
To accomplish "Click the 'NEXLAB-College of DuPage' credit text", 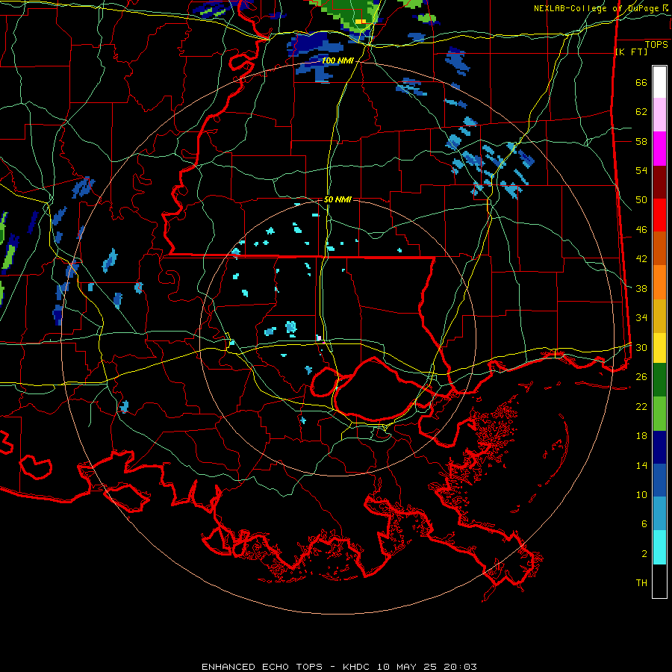I will [597, 8].
